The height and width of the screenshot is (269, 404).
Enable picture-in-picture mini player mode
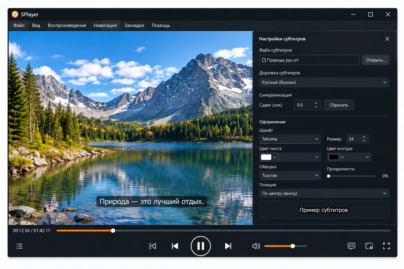pyautogui.click(x=369, y=246)
